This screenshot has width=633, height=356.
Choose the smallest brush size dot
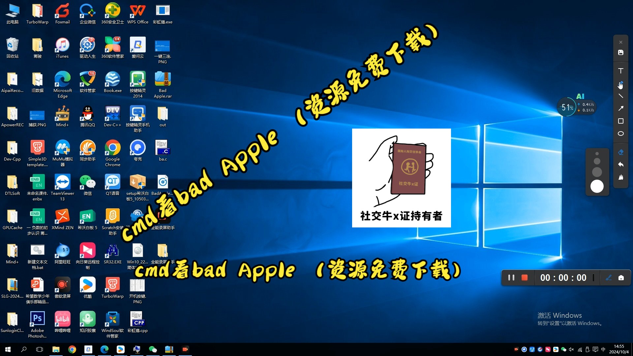point(597,154)
